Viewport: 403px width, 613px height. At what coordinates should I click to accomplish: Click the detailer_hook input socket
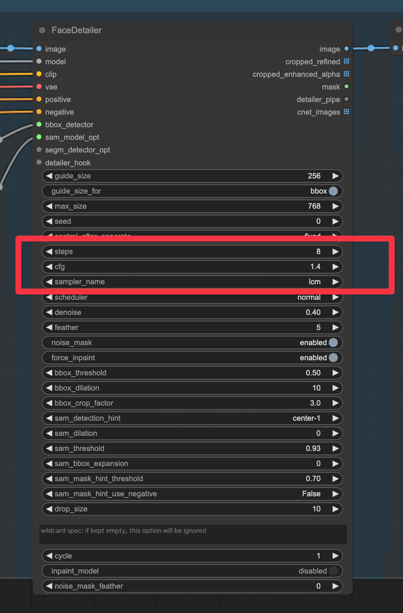click(x=39, y=162)
